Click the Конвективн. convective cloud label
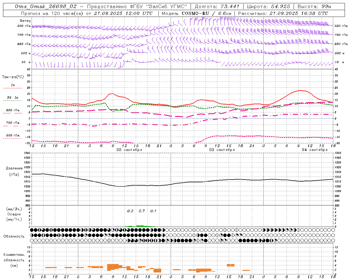The image size is (349, 279). pos(14,255)
